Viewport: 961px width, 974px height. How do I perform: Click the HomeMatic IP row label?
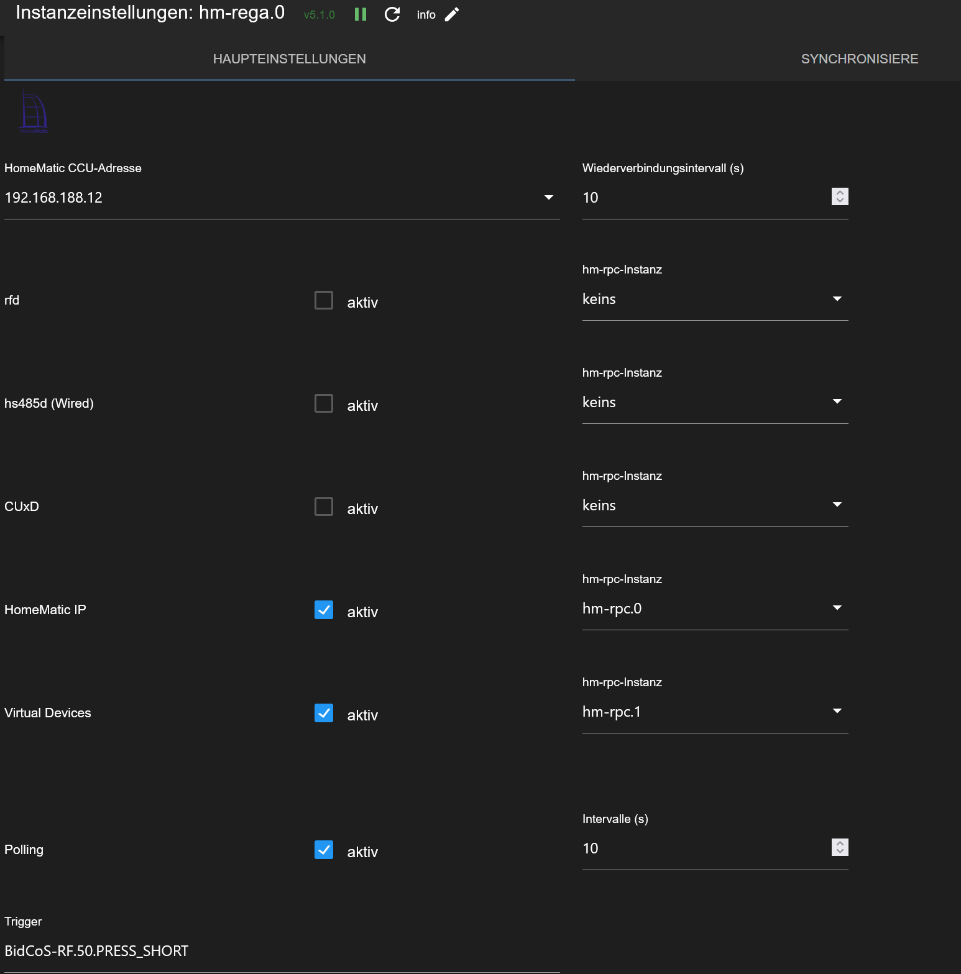point(45,610)
